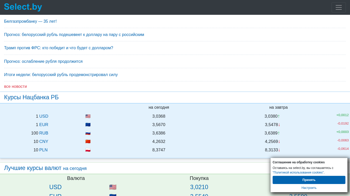The width and height of the screenshot is (350, 196).
Task: Accept cookies with the Принять button
Action: [x=309, y=180]
